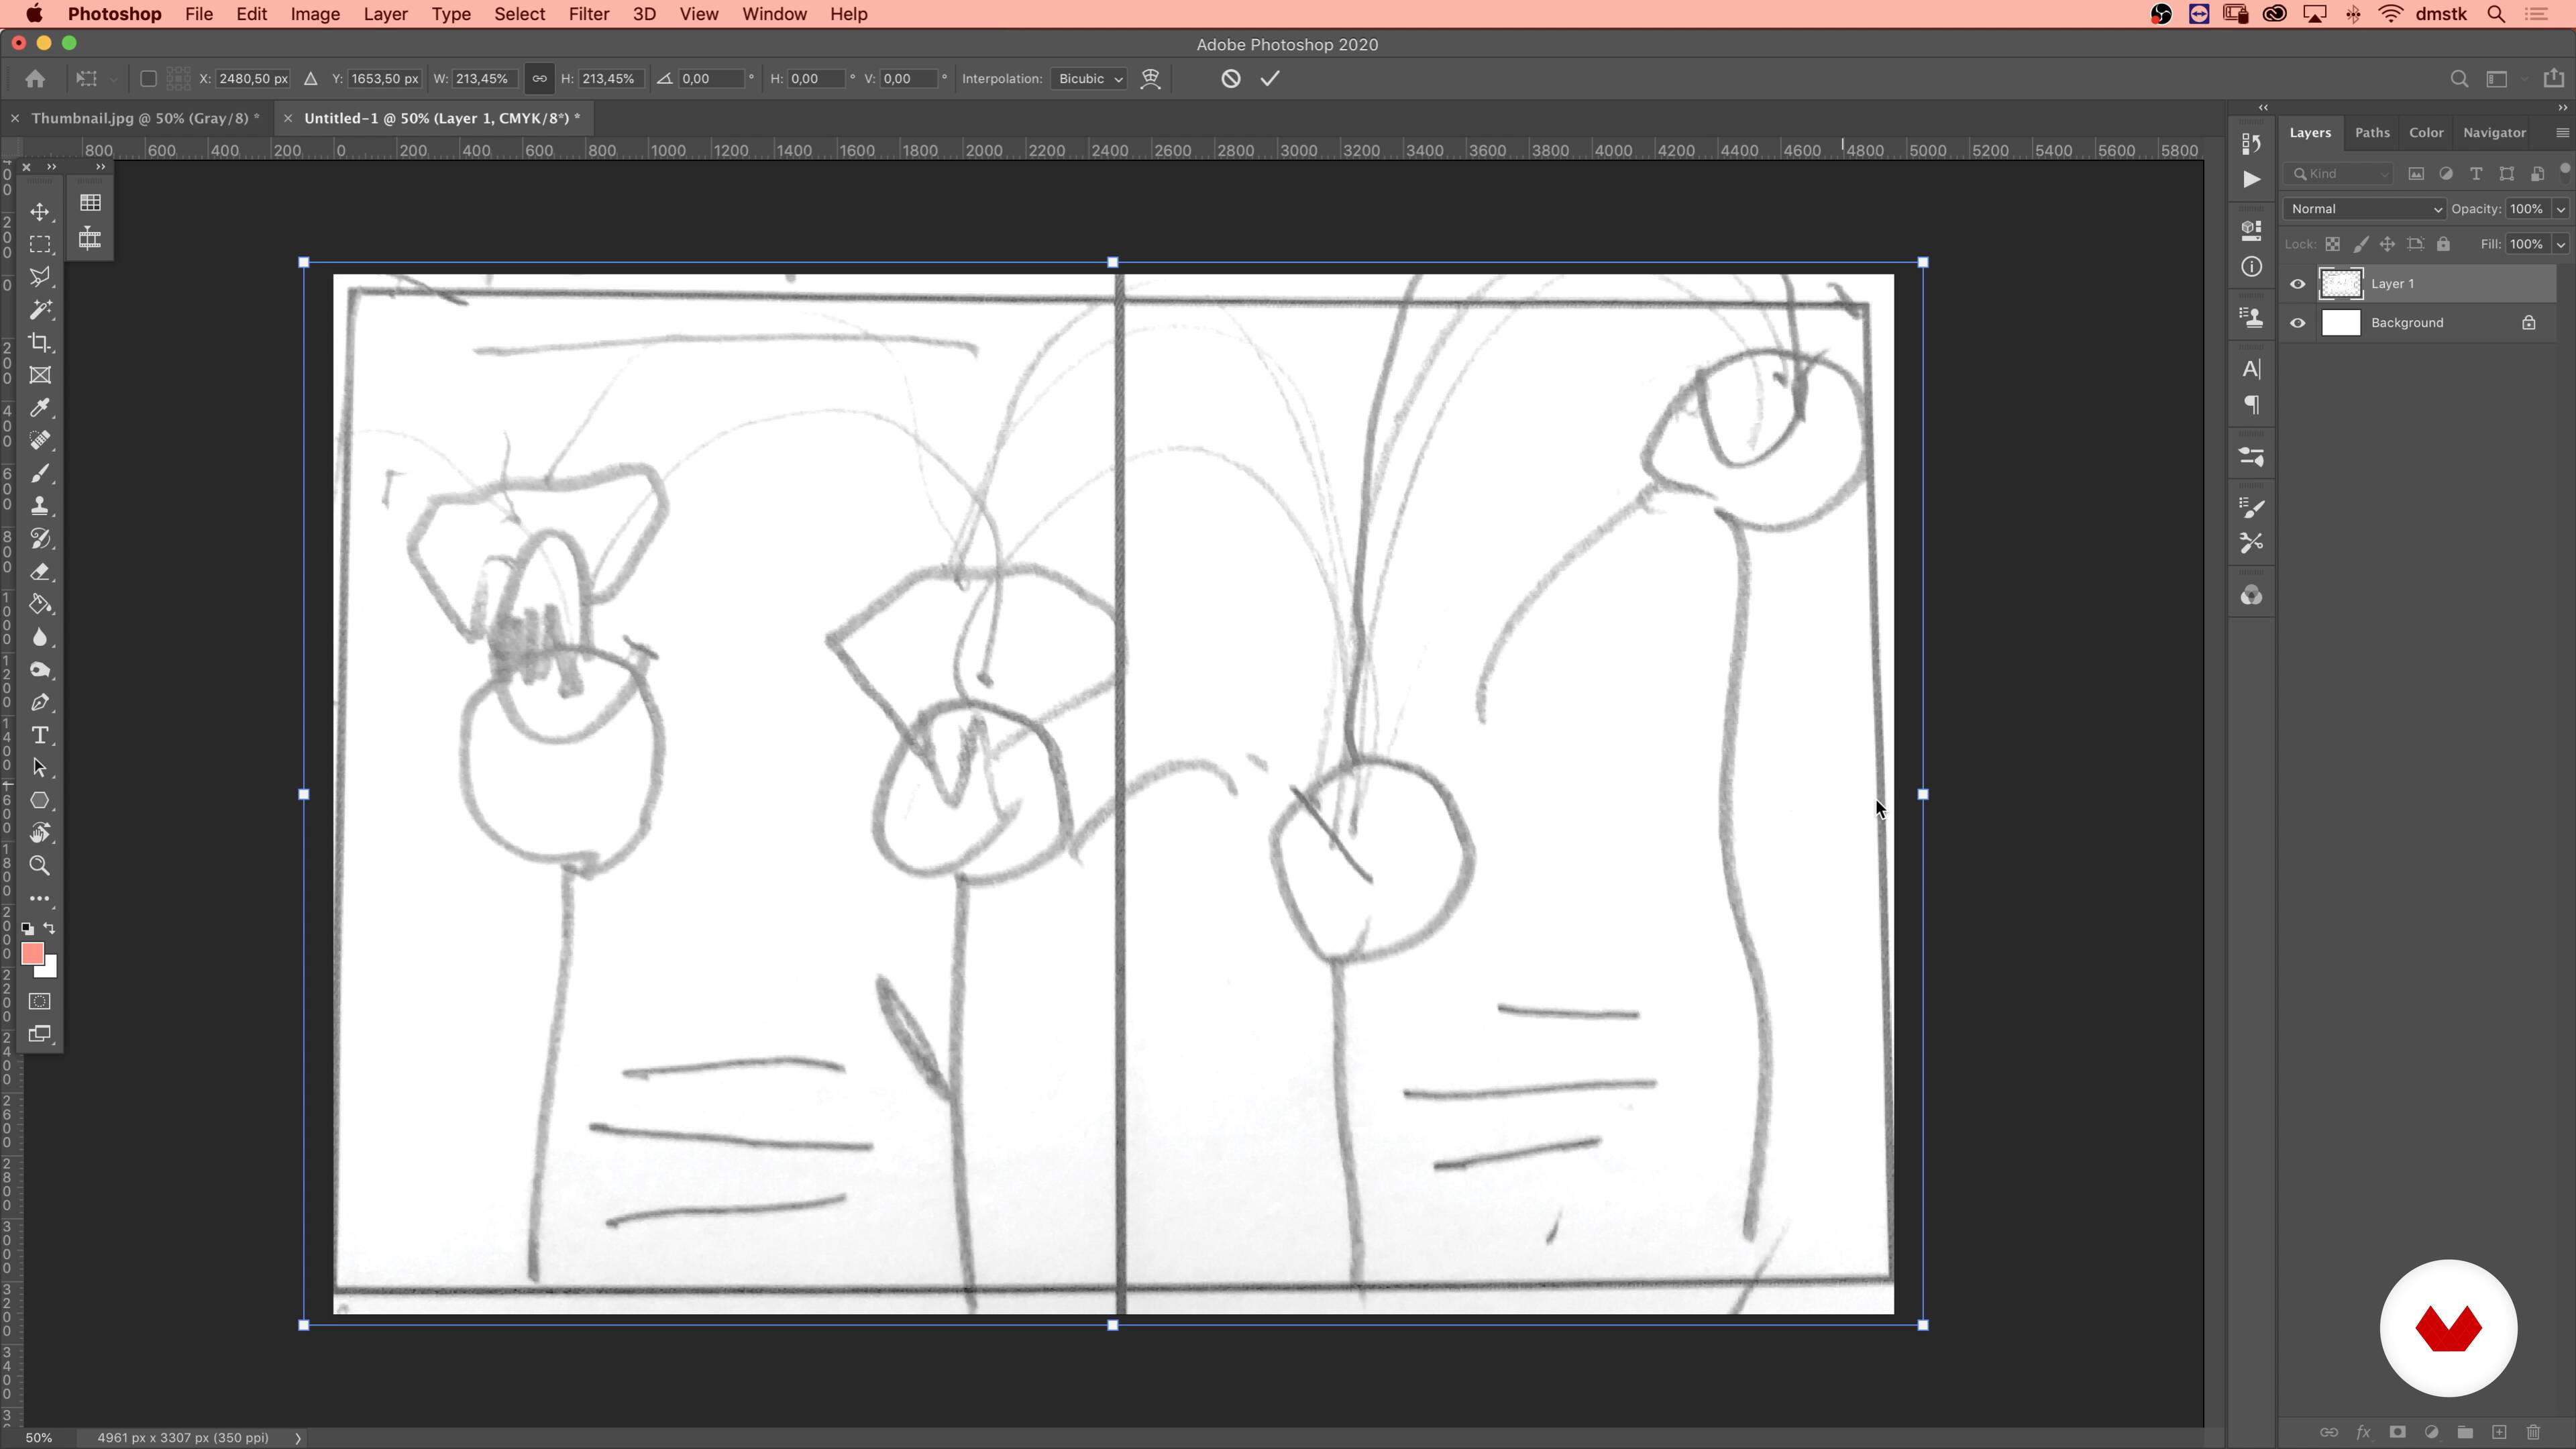Expand the status bar info arrow
The image size is (2576, 1449).
point(298,1438)
